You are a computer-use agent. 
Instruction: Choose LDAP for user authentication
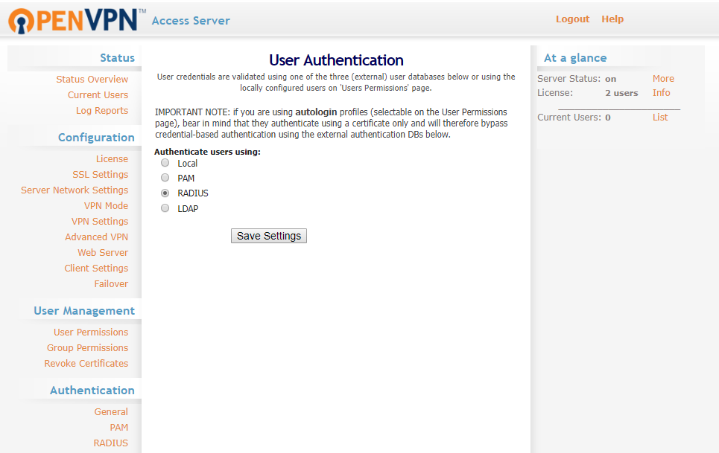tap(165, 208)
